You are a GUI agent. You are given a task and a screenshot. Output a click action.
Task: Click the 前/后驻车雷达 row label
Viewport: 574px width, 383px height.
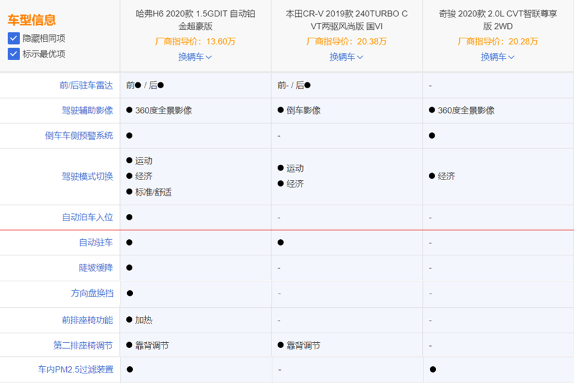pyautogui.click(x=86, y=86)
